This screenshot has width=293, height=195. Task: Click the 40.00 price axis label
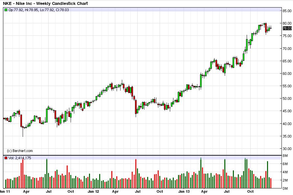tap(287, 124)
